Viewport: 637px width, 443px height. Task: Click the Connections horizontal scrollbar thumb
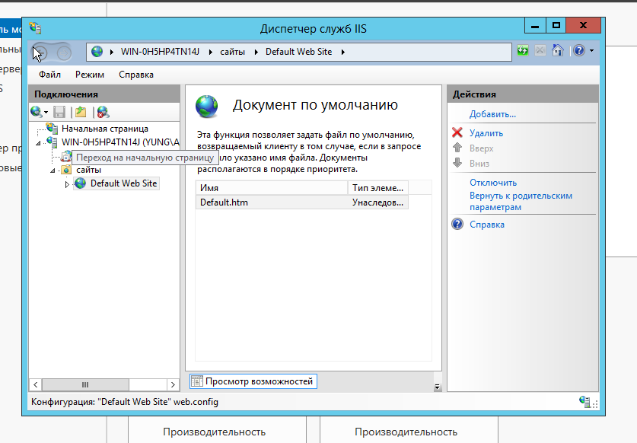(85, 384)
